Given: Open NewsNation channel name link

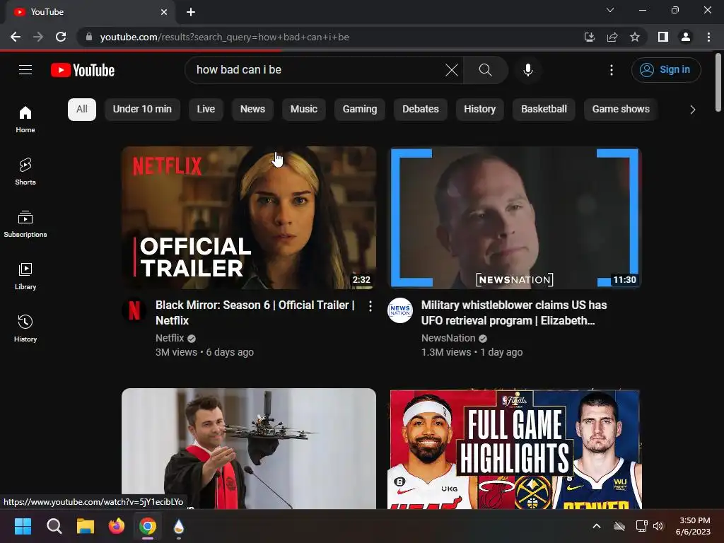Looking at the screenshot, I should coord(448,338).
